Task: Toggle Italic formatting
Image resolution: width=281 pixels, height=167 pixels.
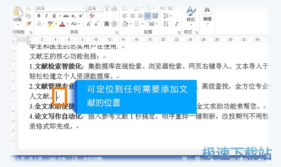Action: tap(46, 16)
